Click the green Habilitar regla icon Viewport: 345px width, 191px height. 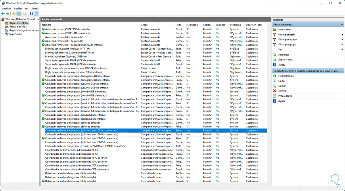[275, 76]
